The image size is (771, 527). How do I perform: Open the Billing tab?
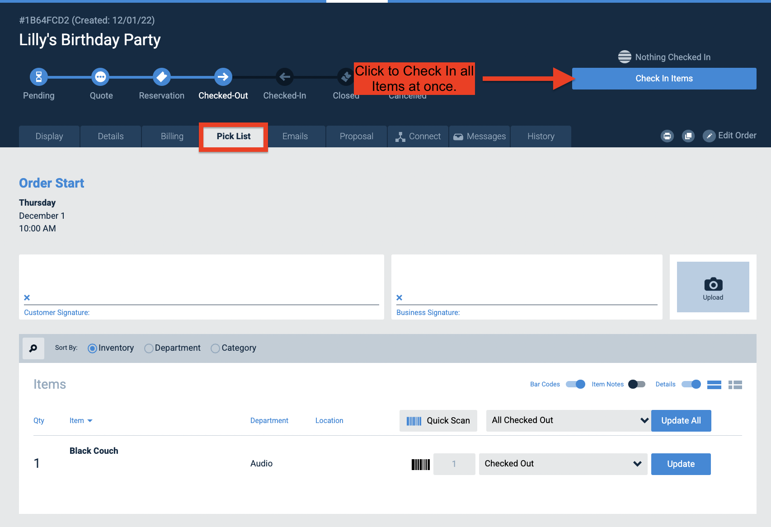click(172, 136)
